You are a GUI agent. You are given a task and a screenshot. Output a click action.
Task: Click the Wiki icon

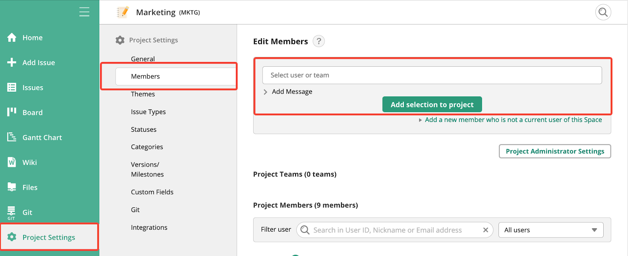[x=12, y=162]
